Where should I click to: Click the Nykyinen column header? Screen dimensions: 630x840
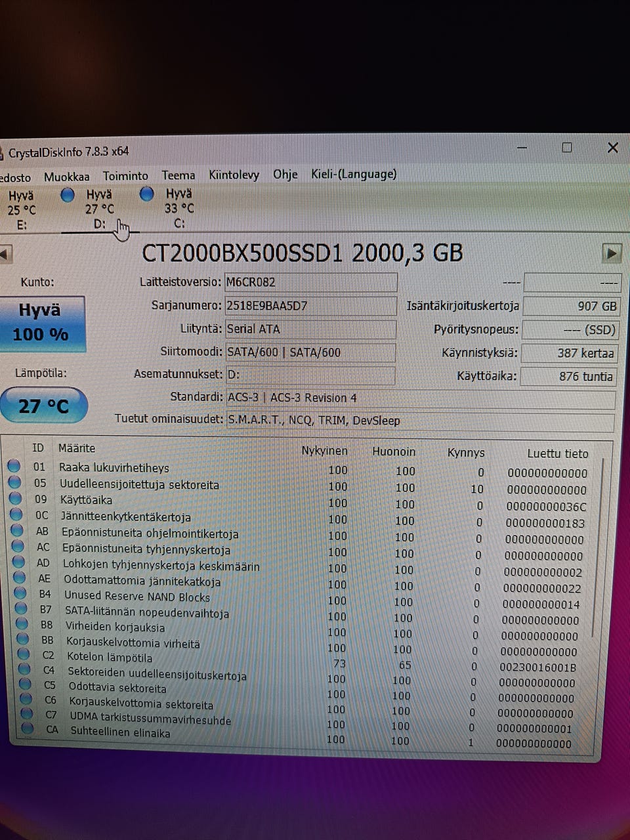tap(324, 451)
